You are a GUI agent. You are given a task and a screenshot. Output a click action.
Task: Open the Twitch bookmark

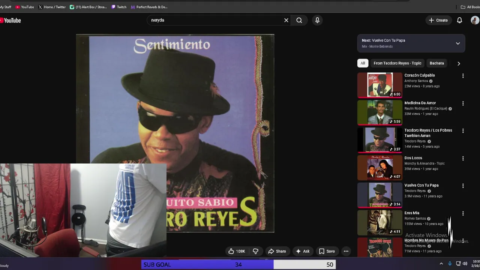pos(119,7)
